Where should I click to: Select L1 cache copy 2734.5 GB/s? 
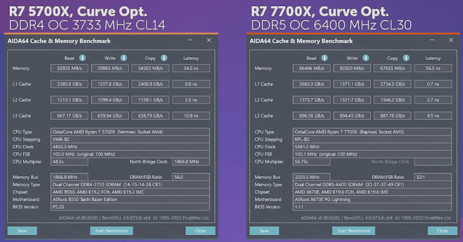(393, 84)
